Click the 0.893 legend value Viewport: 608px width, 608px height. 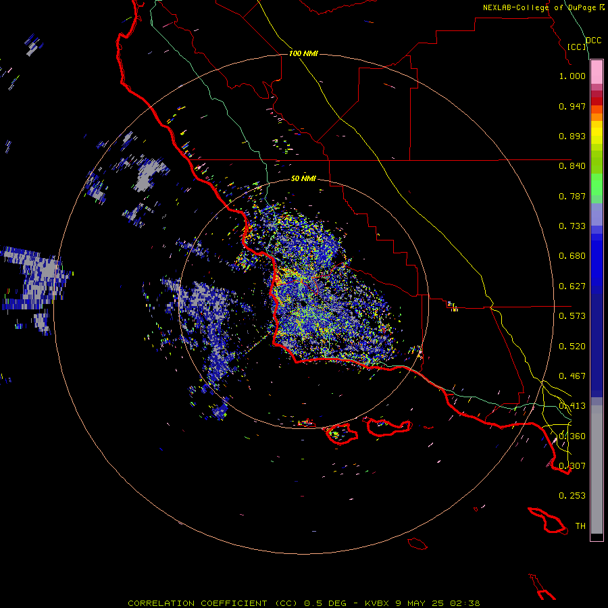coord(572,136)
